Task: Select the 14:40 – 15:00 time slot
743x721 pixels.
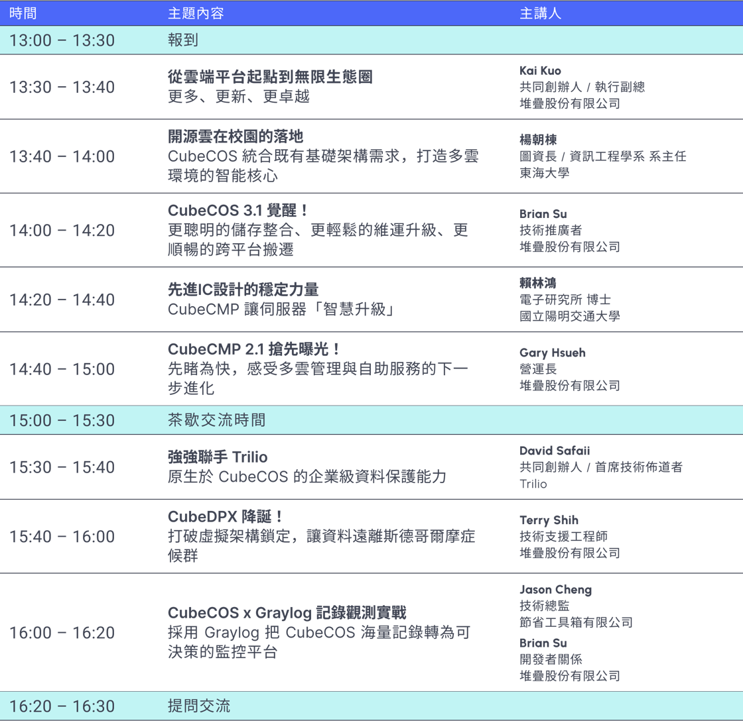Action: [62, 369]
